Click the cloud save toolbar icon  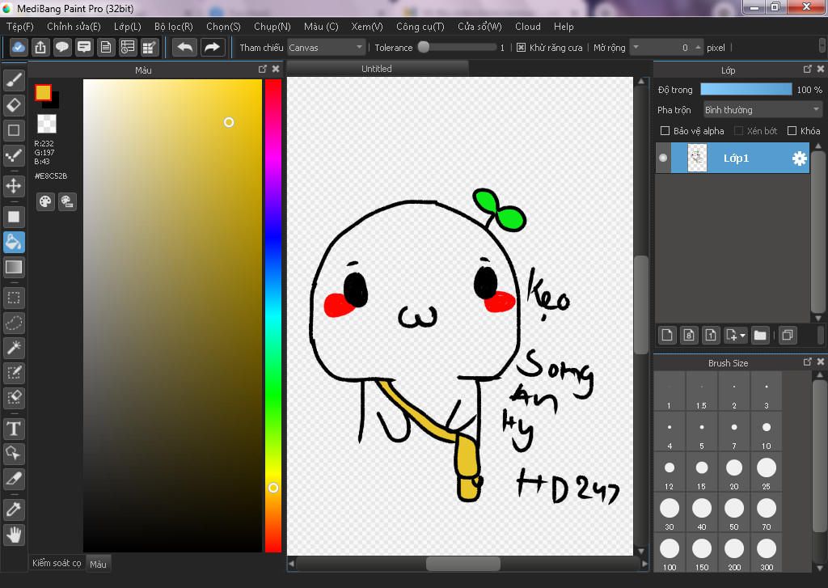18,48
